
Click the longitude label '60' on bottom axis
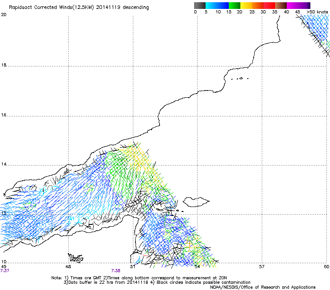(326, 267)
